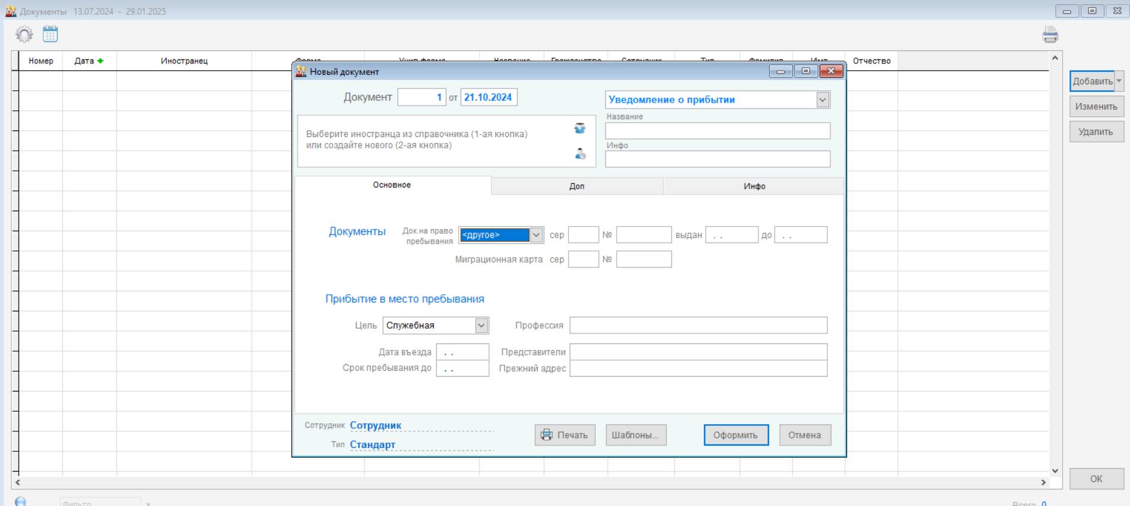Image resolution: width=1130 pixels, height=506 pixels.
Task: Focus the migration card series field
Action: click(583, 259)
